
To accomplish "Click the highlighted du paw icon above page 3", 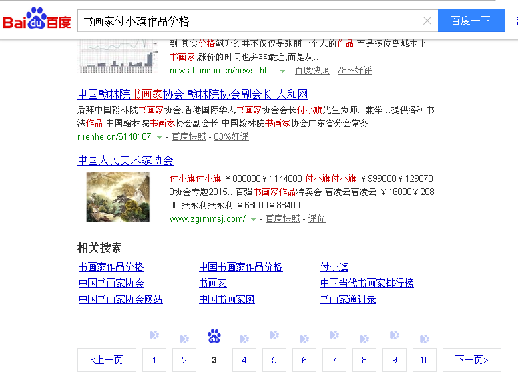I will 214,336.
